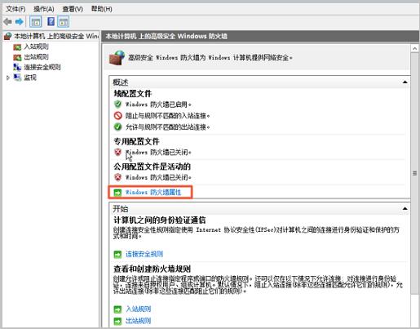The width and height of the screenshot is (420, 329).
Task: Open help via the question mark icon
Action: pyautogui.click(x=51, y=21)
